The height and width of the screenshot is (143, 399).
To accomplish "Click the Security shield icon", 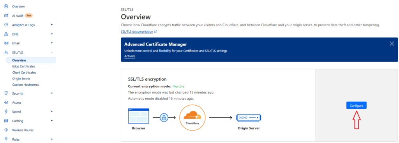I will pos(6,93).
